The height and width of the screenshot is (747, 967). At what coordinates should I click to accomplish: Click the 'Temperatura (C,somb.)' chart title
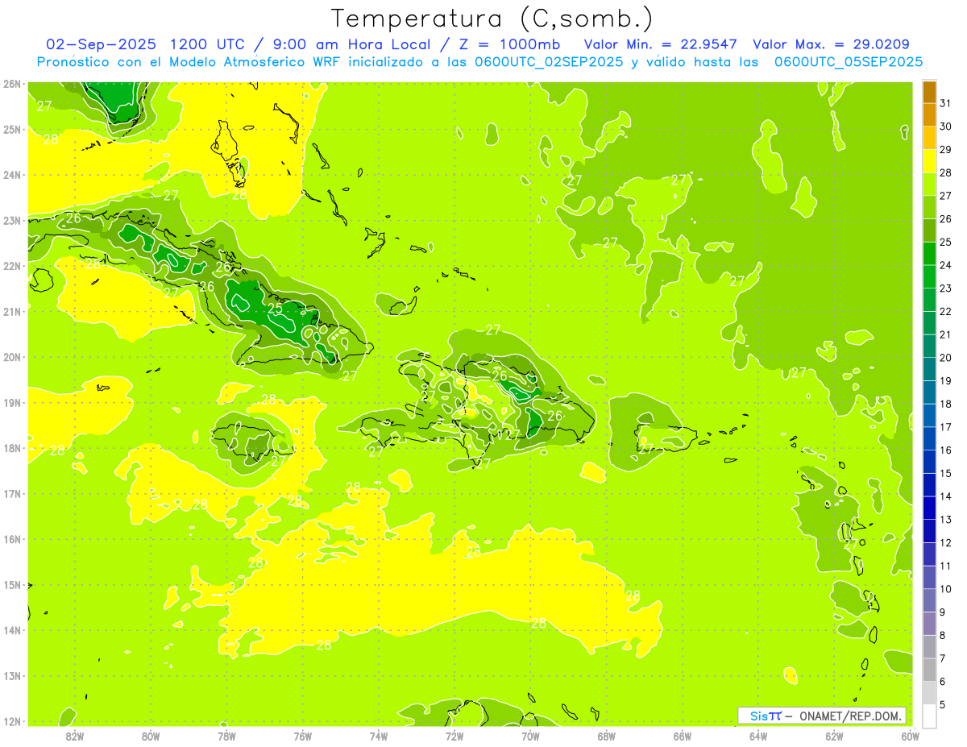pyautogui.click(x=492, y=19)
